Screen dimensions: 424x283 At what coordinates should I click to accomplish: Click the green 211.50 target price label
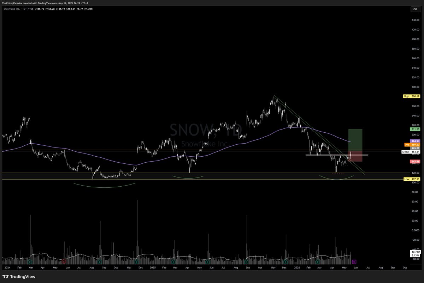click(415, 130)
